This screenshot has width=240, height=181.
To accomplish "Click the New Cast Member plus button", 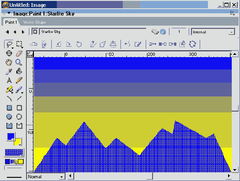I will click(x=7, y=32).
